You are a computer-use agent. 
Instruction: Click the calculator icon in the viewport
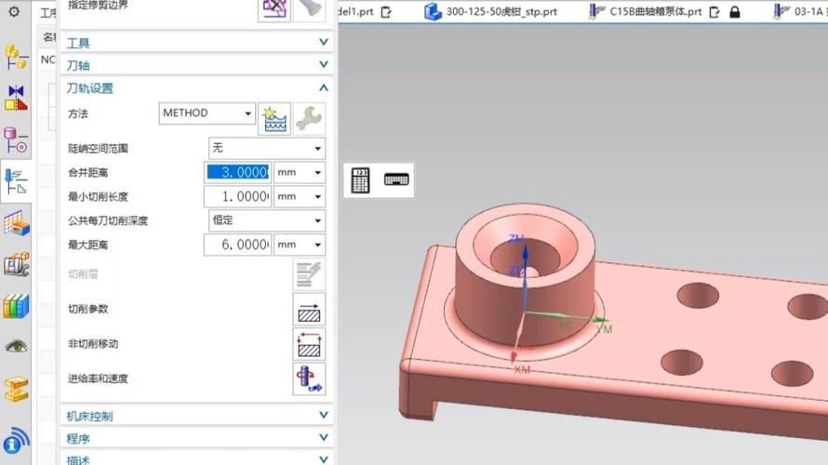[361, 180]
